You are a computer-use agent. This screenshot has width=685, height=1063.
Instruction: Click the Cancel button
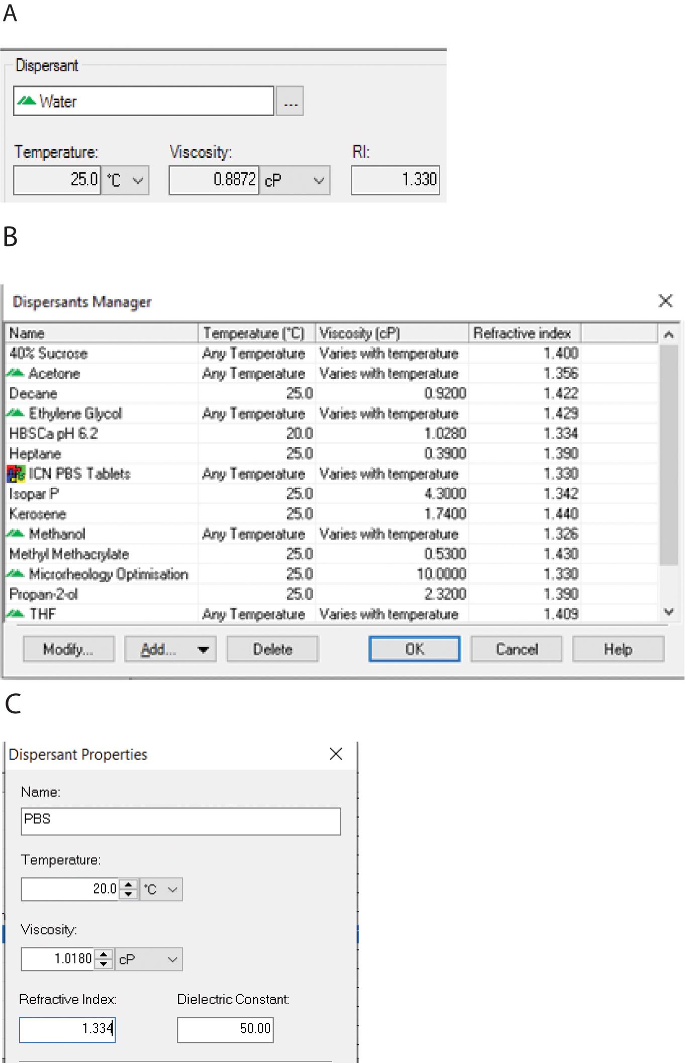517,649
